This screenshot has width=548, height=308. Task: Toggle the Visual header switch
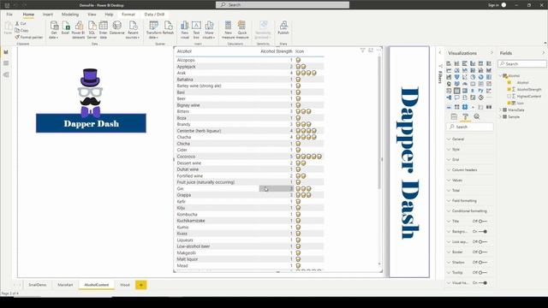click(483, 283)
